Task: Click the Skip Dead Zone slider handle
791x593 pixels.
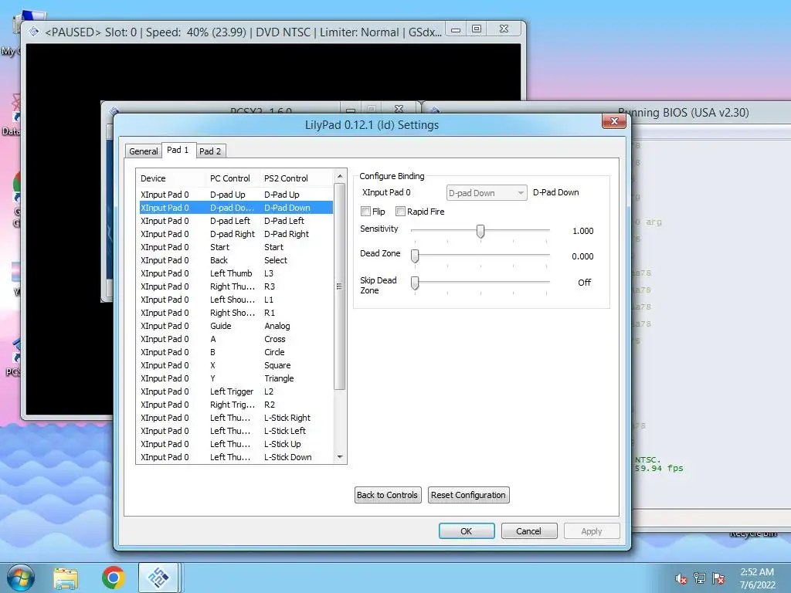Action: 415,283
